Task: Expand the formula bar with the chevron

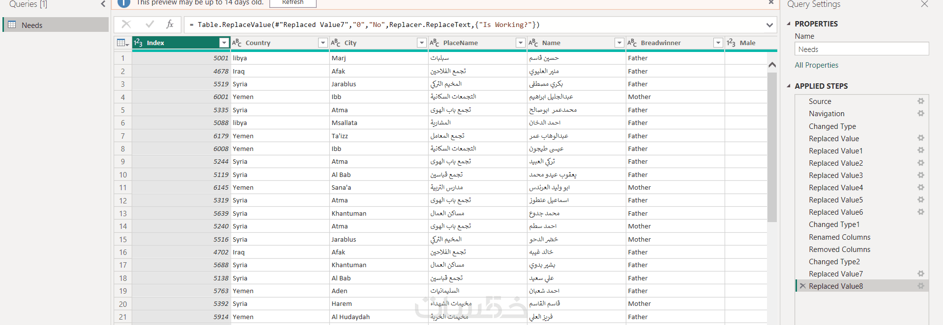Action: (769, 25)
